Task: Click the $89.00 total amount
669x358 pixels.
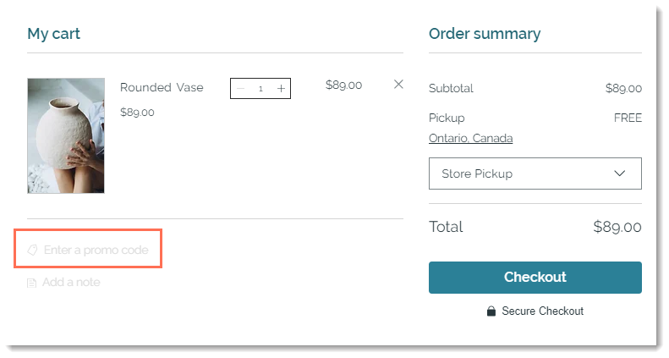Action: [617, 227]
